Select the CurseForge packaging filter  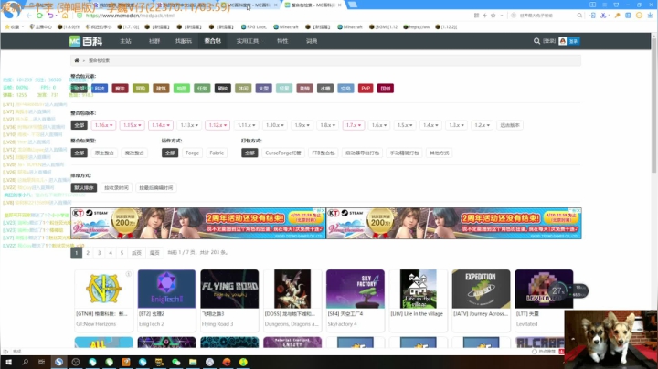click(283, 153)
